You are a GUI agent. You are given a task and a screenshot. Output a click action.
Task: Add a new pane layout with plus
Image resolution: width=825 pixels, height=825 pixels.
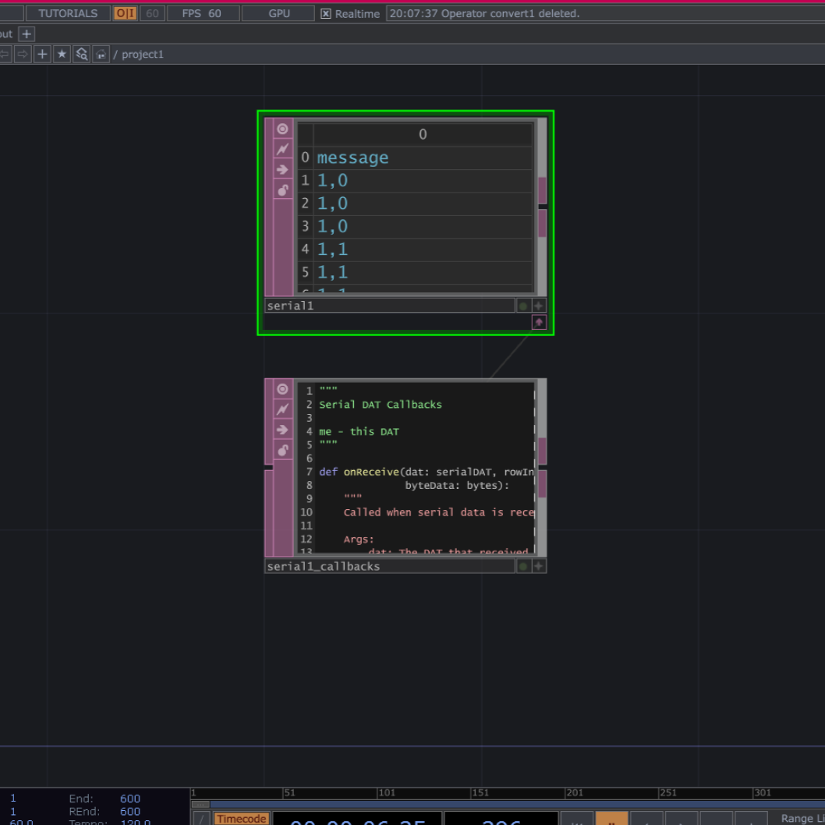click(x=27, y=34)
